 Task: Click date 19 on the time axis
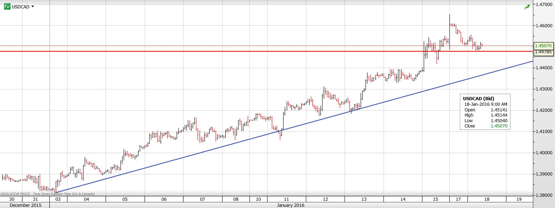click(x=519, y=199)
